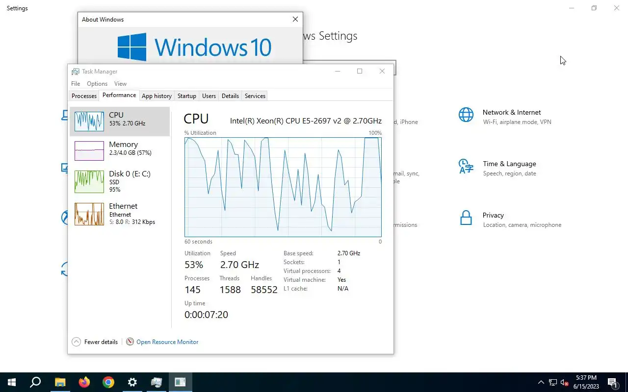Open the Windows Start menu
The width and height of the screenshot is (628, 392).
[12, 382]
